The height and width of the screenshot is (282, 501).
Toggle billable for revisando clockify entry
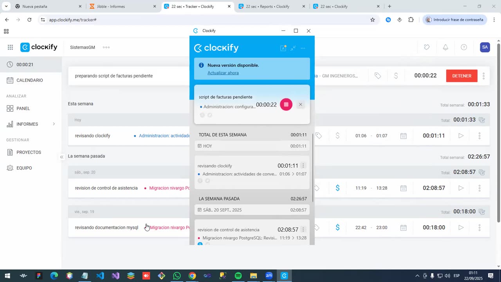(x=337, y=136)
